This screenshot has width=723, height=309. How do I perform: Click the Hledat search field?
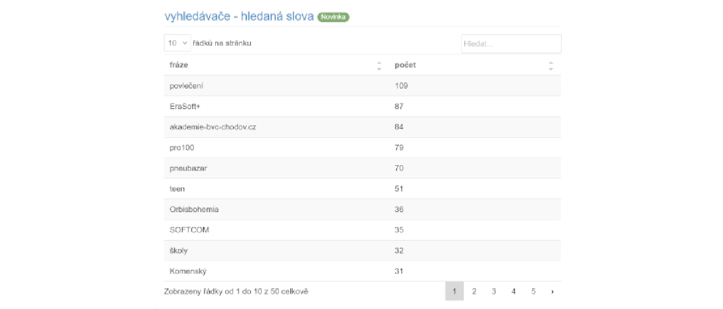pyautogui.click(x=511, y=44)
